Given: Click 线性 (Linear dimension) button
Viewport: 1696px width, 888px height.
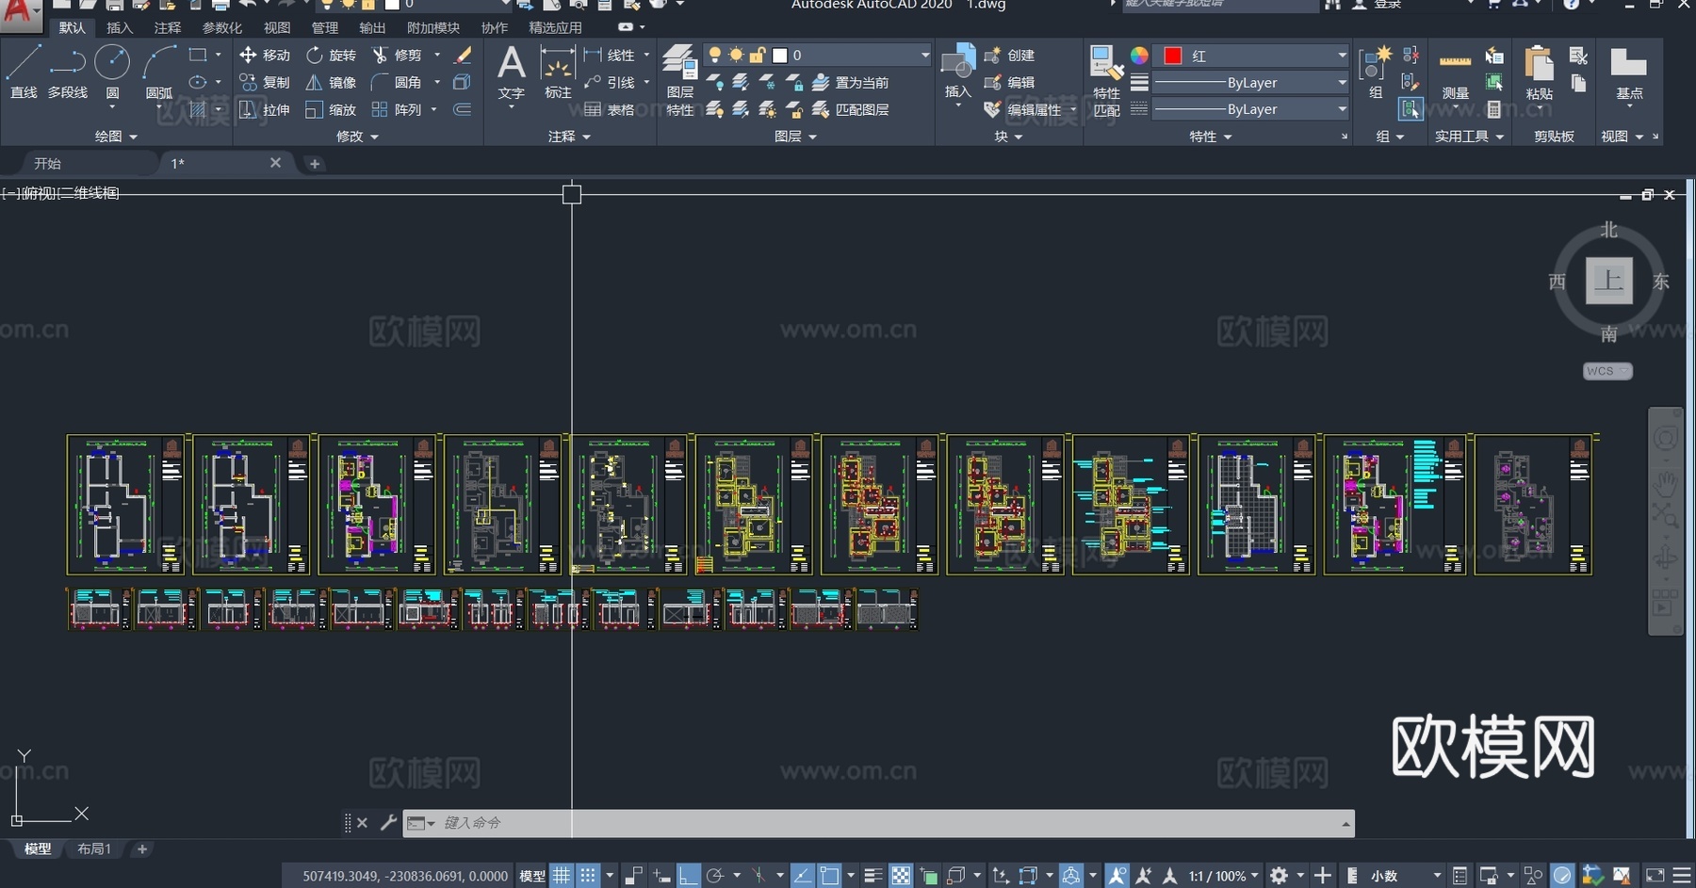Looking at the screenshot, I should pos(610,56).
